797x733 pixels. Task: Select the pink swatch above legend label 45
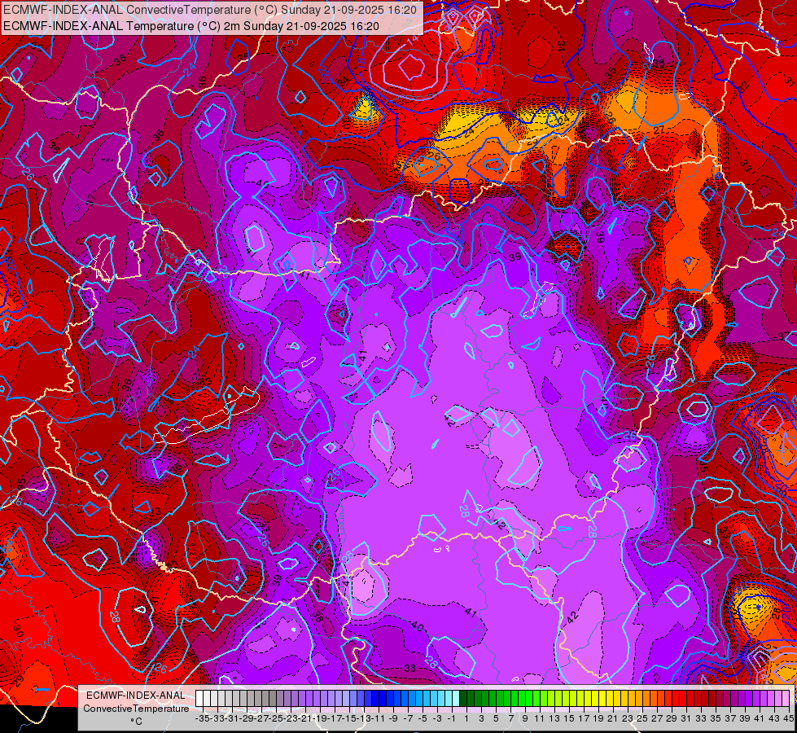coord(786,698)
